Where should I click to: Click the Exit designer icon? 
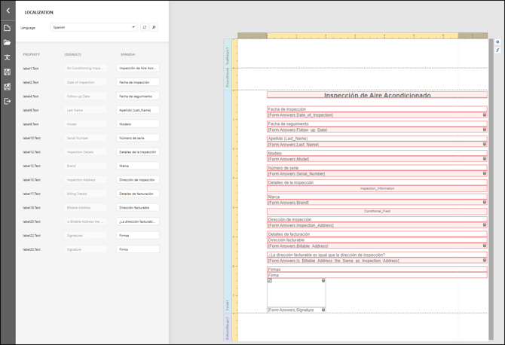tap(8, 101)
